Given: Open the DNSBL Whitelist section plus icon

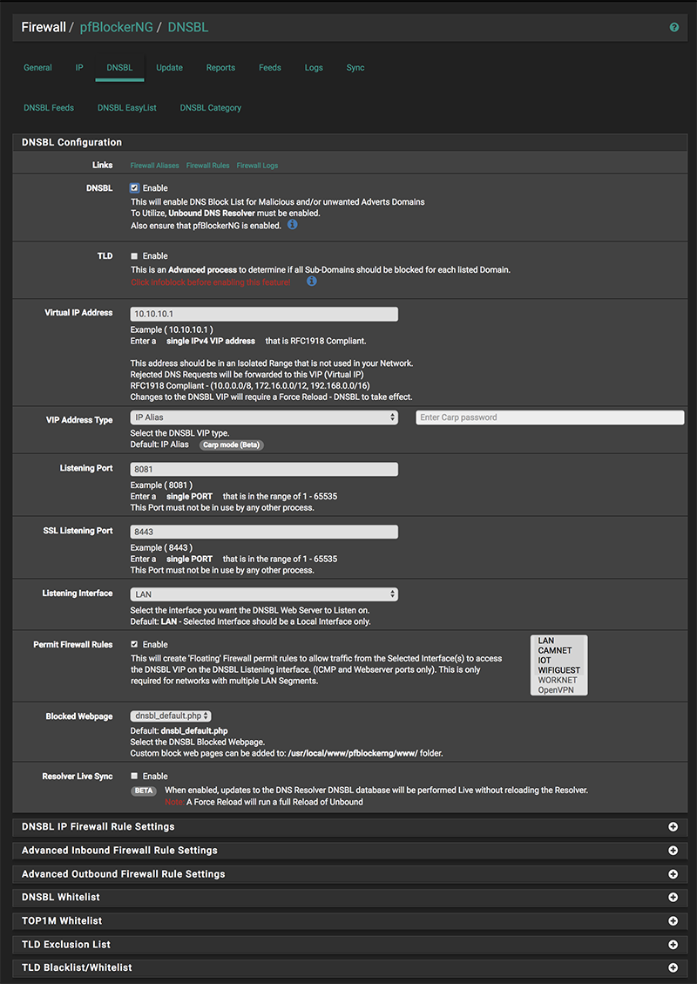Looking at the screenshot, I should tap(673, 898).
